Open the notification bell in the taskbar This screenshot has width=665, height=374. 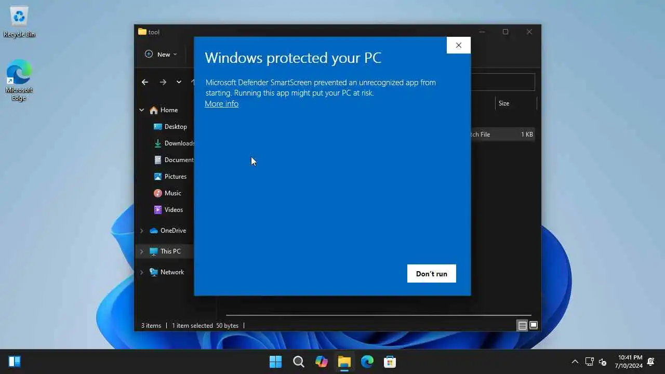pyautogui.click(x=650, y=362)
